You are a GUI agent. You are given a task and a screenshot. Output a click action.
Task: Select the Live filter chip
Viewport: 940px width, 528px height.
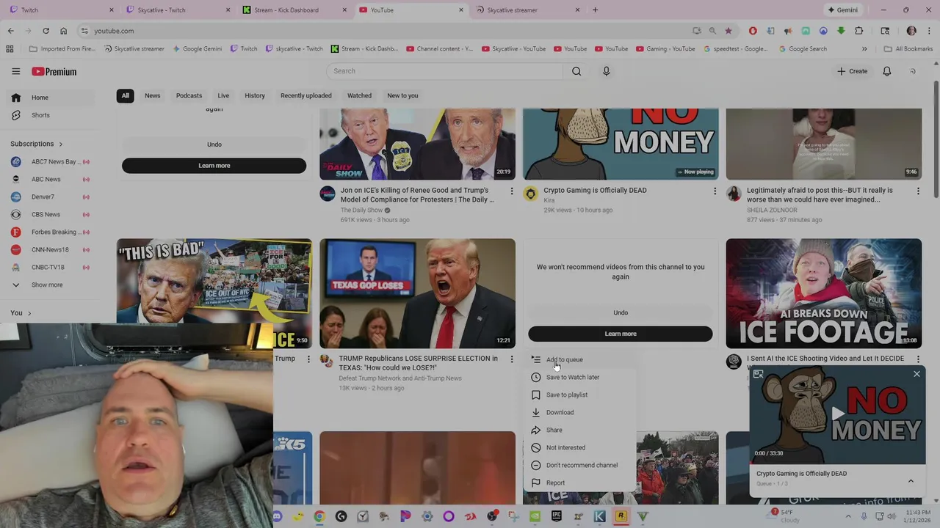click(223, 95)
